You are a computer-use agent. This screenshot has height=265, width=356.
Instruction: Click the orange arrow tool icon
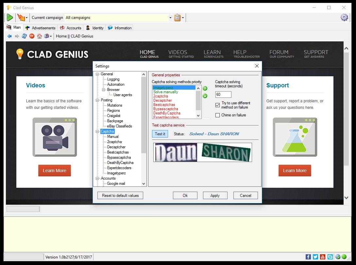[21, 17]
